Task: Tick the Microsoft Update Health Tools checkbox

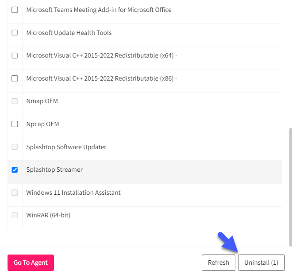Action: pyautogui.click(x=15, y=33)
